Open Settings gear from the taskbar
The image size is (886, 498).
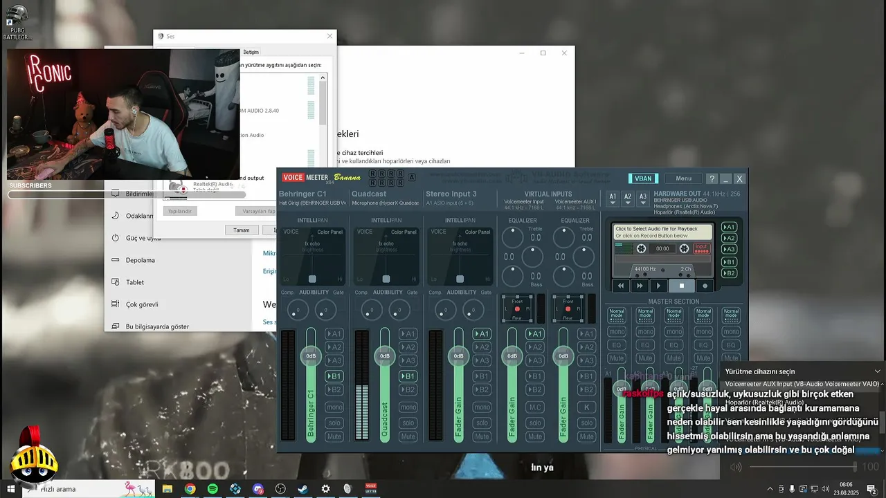click(325, 489)
